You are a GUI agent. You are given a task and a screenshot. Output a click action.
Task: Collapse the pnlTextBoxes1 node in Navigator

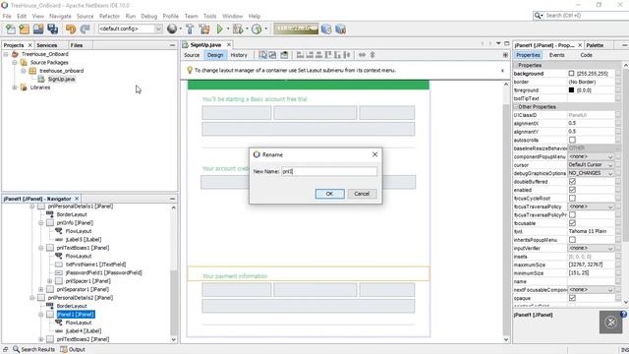click(41, 248)
